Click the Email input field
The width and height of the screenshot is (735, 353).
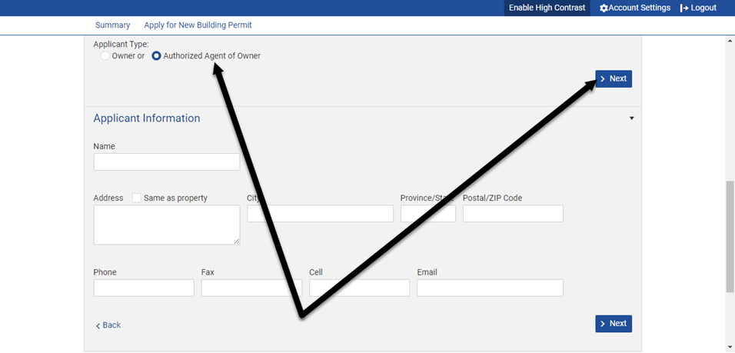pyautogui.click(x=490, y=288)
